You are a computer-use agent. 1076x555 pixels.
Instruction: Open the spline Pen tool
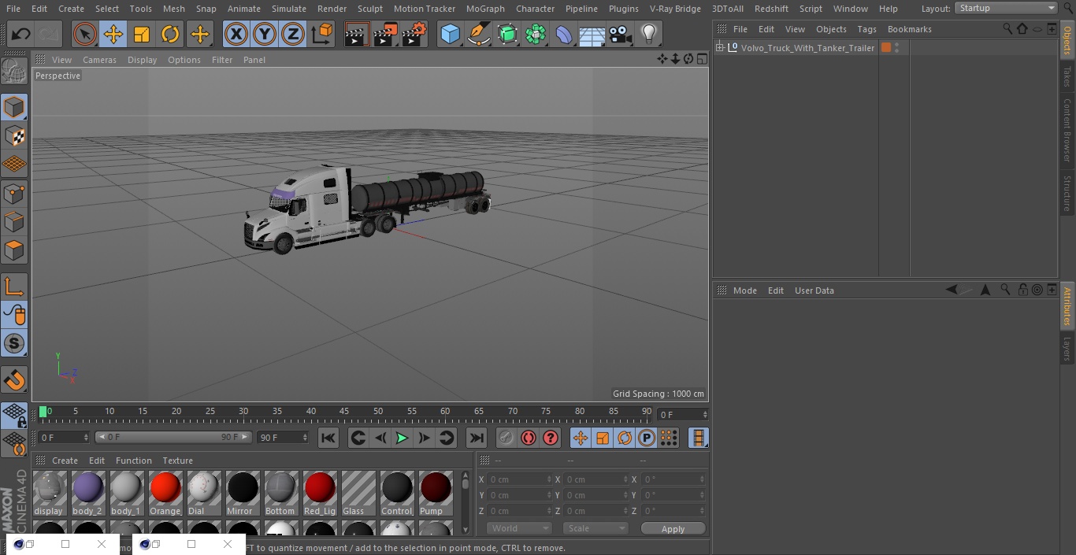pos(479,35)
